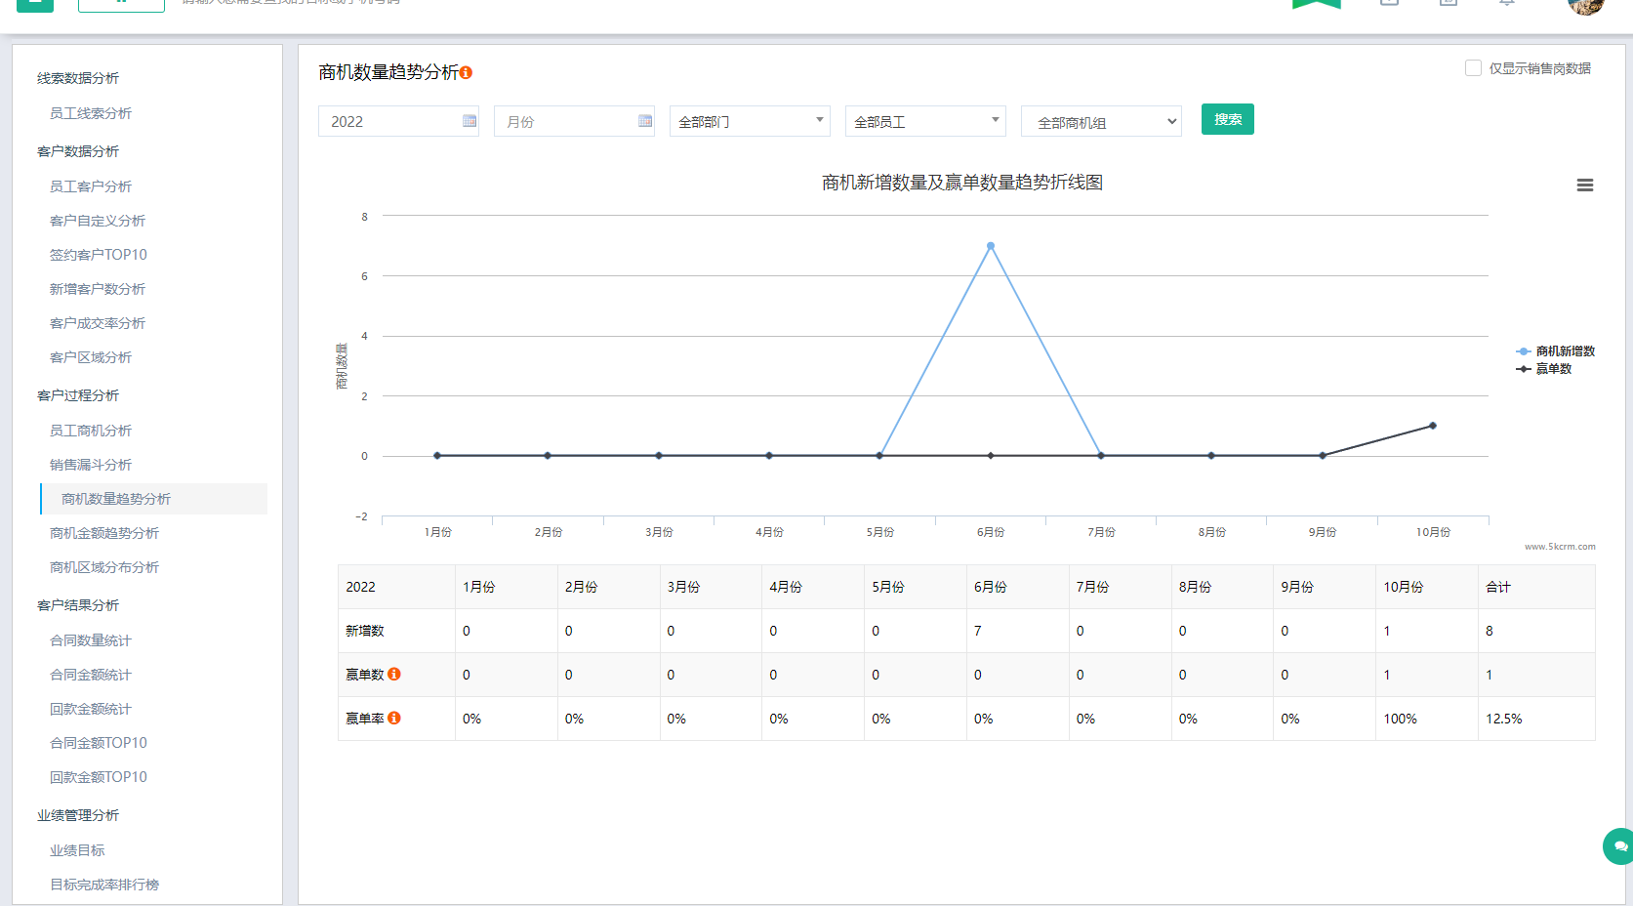Open the 销售漏斗分析 page from sidebar
Screen dimensions: 1633x906
(91, 464)
